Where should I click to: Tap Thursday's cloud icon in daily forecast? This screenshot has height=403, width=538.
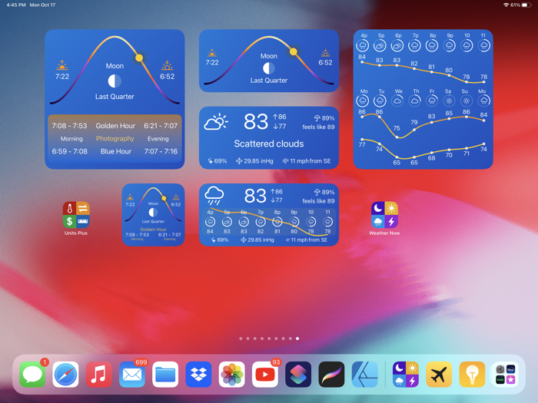(415, 101)
